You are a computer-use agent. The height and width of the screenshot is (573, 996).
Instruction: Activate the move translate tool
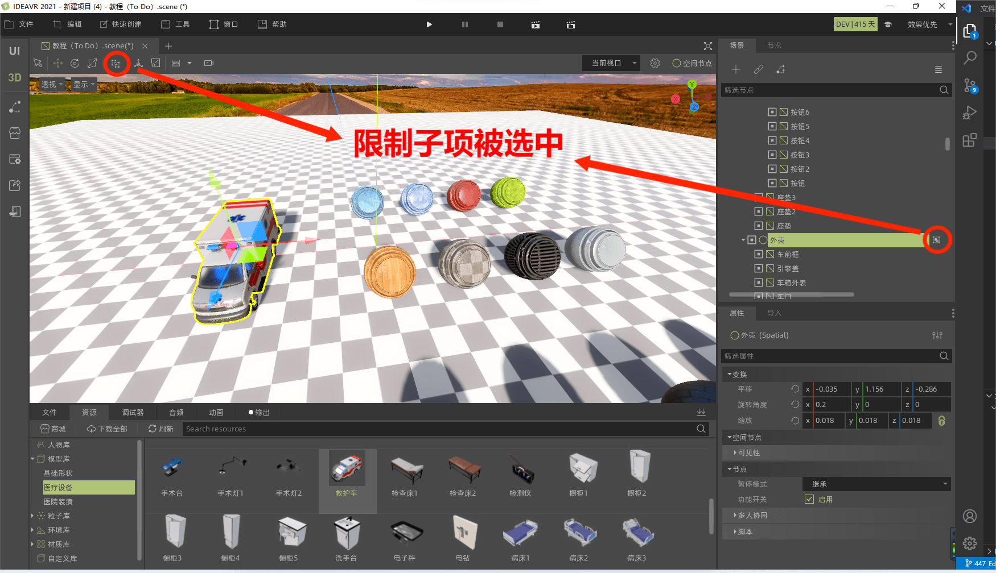[x=57, y=63]
